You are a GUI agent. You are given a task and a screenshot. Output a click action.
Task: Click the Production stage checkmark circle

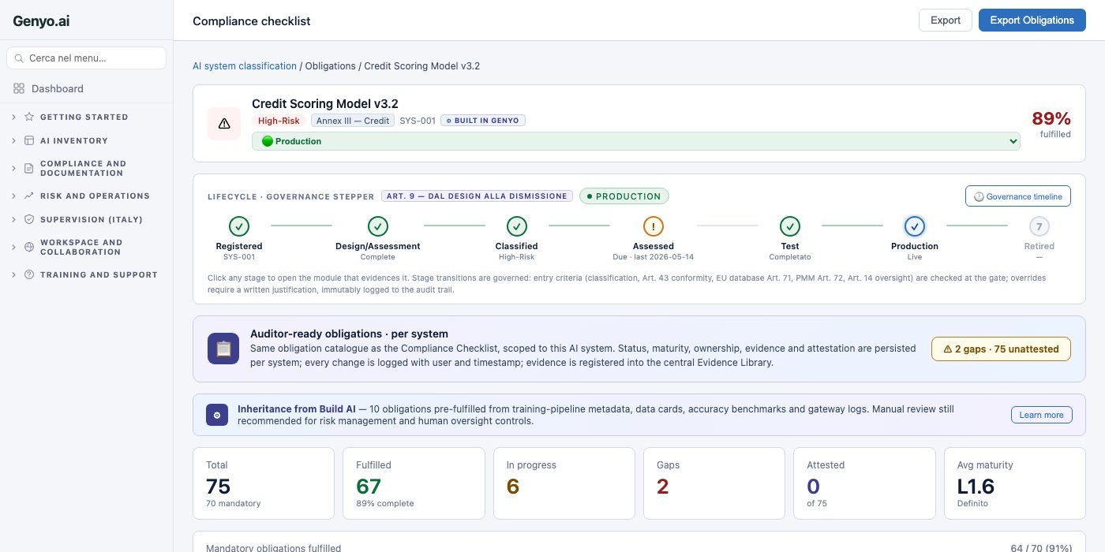[915, 226]
